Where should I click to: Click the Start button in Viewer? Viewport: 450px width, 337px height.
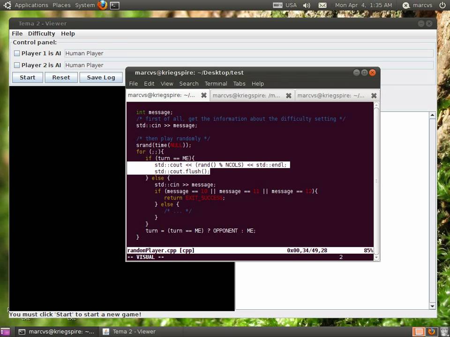(x=28, y=77)
